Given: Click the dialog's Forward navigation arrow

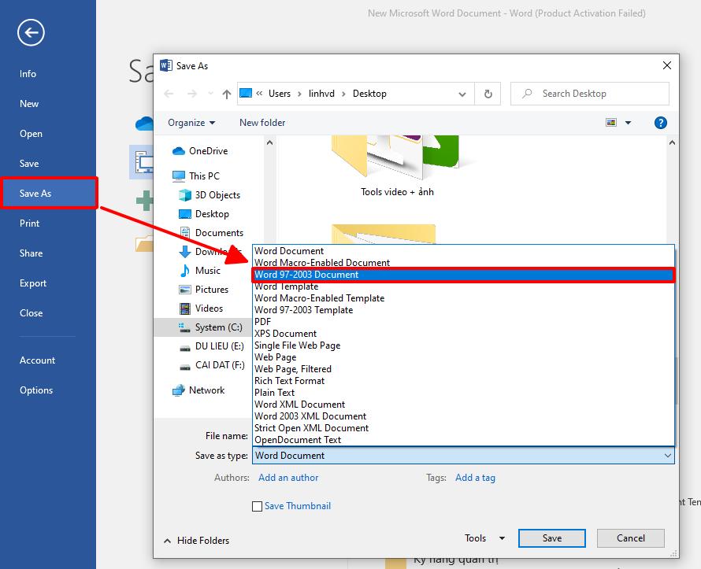Looking at the screenshot, I should (192, 94).
